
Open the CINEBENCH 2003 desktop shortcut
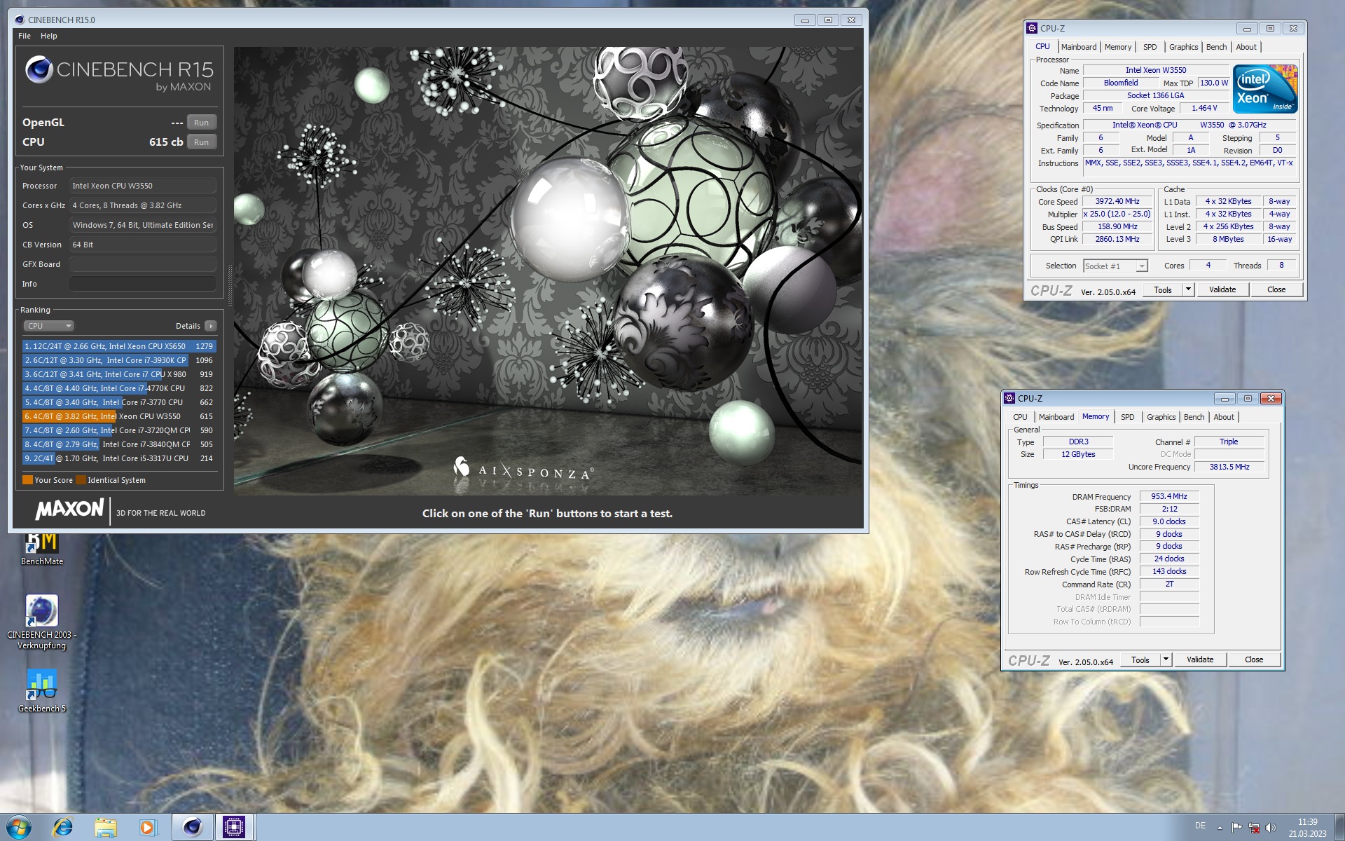[x=41, y=622]
